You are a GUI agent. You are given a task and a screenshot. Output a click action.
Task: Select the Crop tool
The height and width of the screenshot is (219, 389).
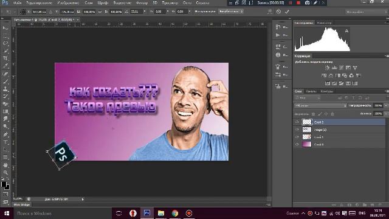pyautogui.click(x=5, y=58)
